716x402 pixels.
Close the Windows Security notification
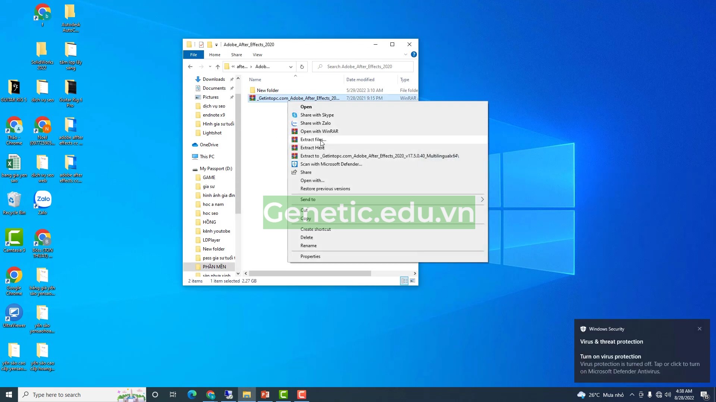tap(700, 329)
